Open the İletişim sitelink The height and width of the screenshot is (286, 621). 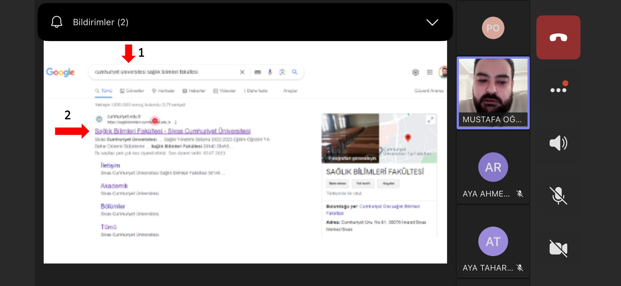coord(110,165)
